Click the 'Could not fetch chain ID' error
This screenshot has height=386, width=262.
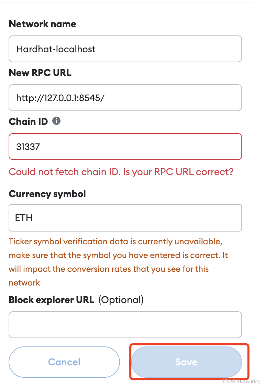tap(65, 172)
